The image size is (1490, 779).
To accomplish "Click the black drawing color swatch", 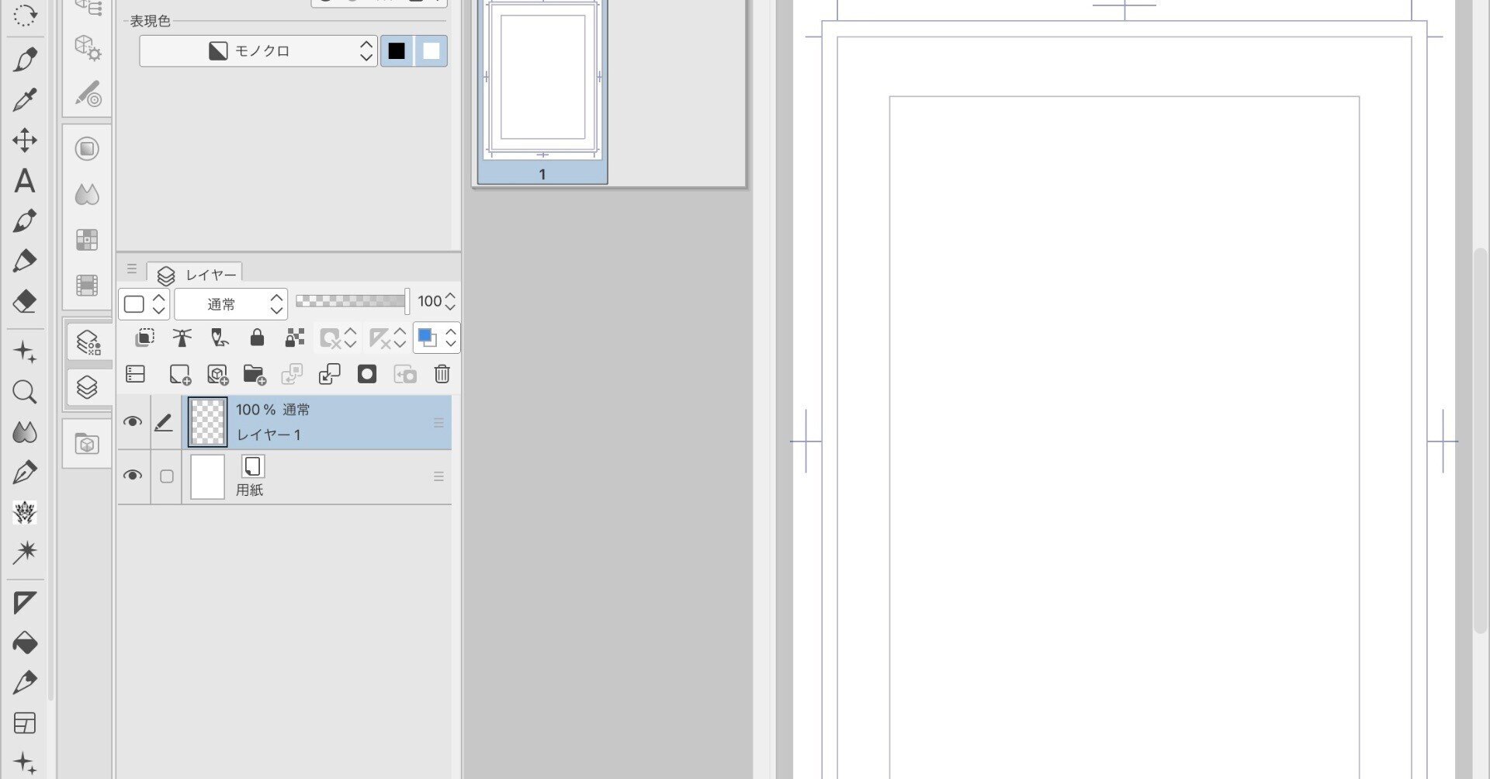I will pyautogui.click(x=397, y=51).
